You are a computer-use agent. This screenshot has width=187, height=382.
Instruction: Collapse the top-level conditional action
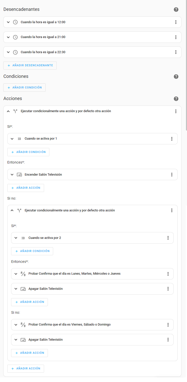pyautogui.click(x=8, y=111)
